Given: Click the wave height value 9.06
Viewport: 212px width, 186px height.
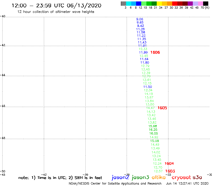Looking at the screenshot, I should (140, 19).
